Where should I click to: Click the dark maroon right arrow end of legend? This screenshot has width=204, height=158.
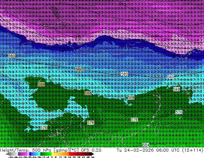(93, 154)
